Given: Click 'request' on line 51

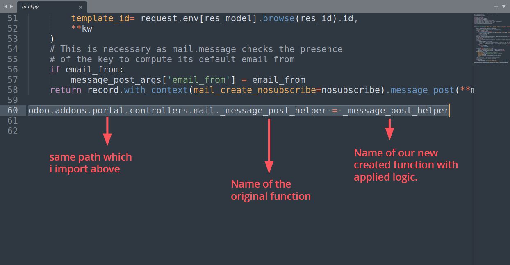Looking at the screenshot, I should pos(159,18).
